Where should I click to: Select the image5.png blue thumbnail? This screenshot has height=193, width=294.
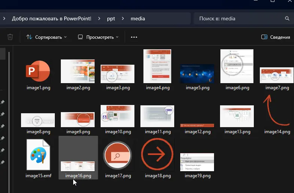tap(197, 73)
